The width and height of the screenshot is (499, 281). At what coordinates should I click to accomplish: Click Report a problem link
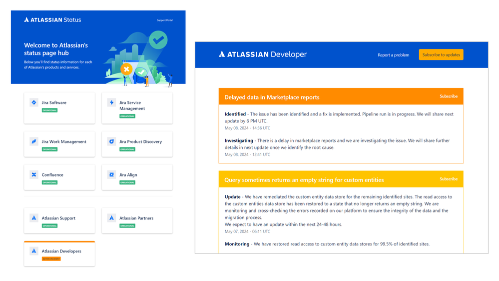click(393, 55)
